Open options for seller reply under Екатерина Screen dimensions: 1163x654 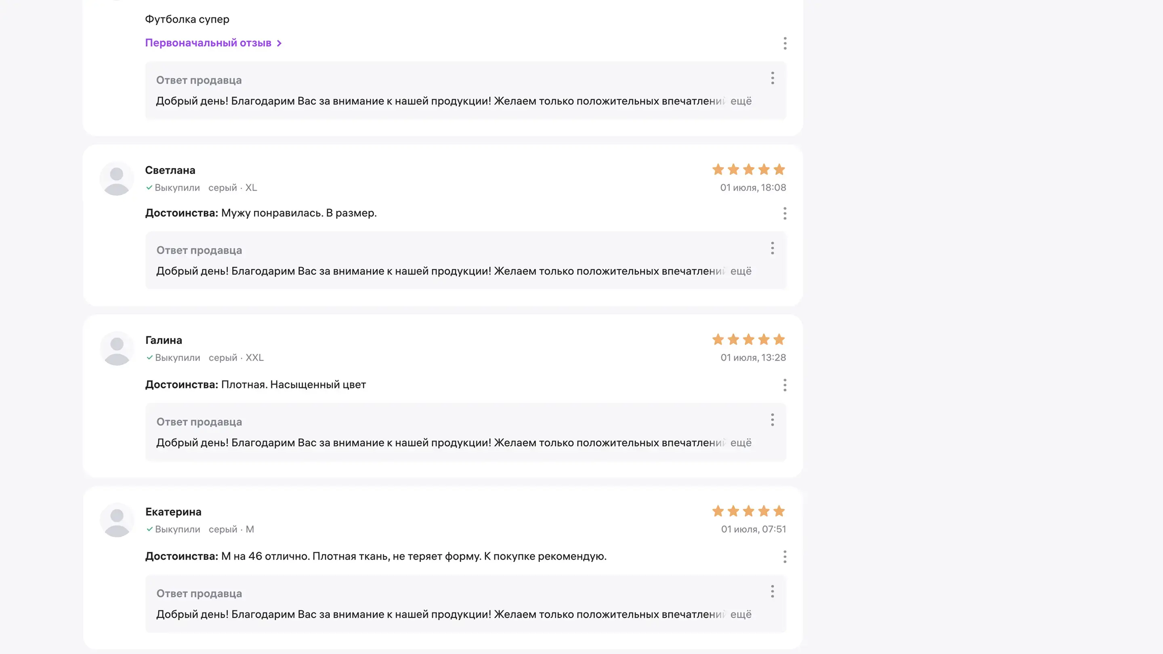tap(773, 591)
